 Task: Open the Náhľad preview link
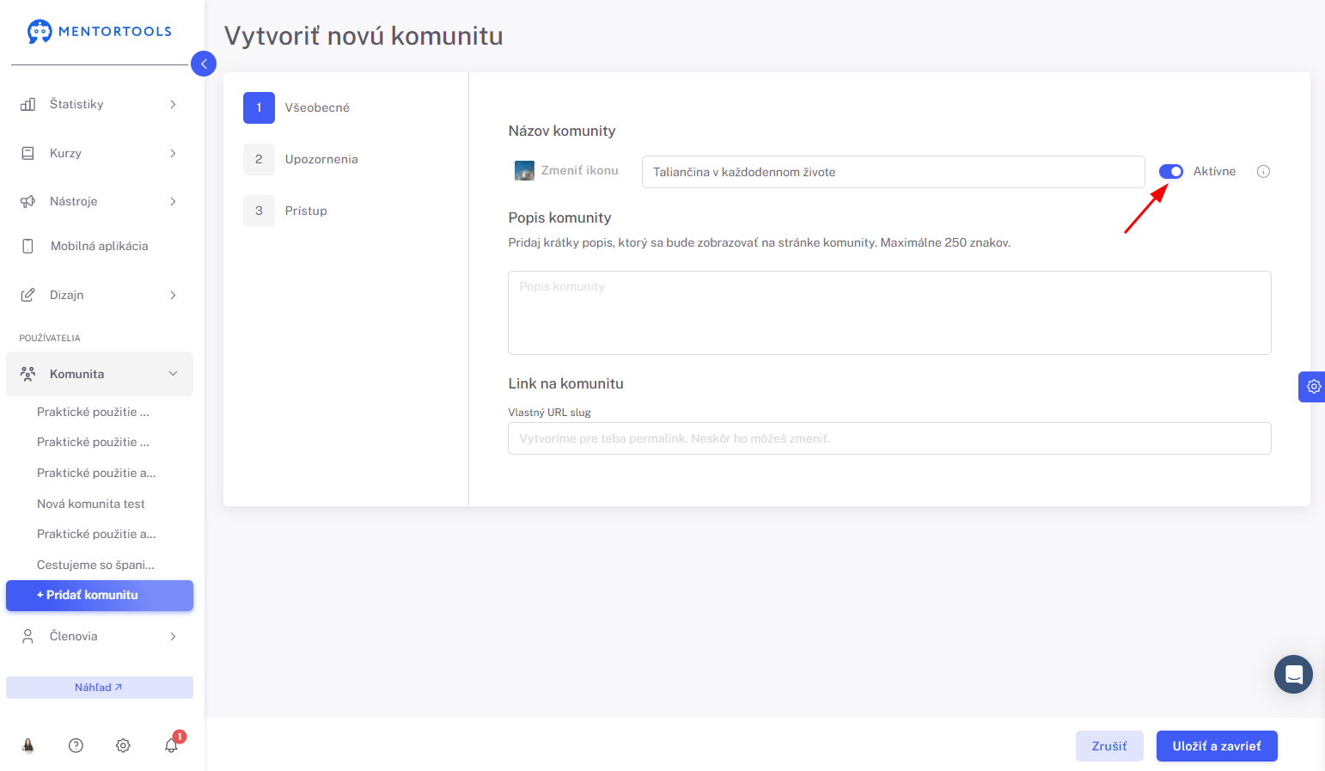(100, 688)
